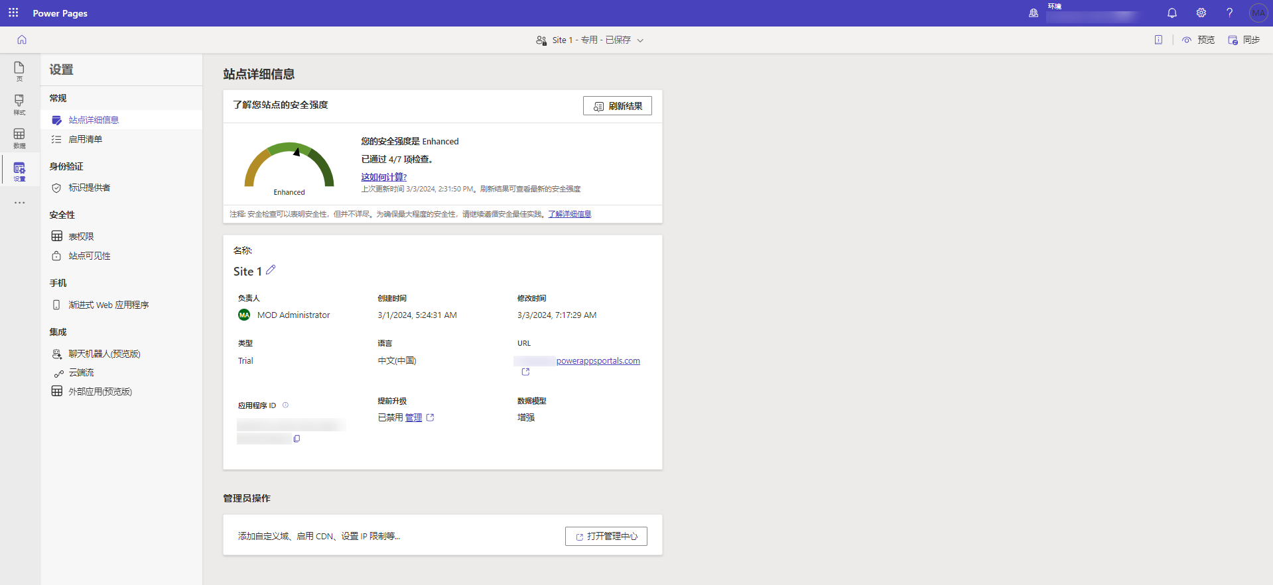1273x585 pixels.
Task: Click the 管理 link under 提前升级
Action: [x=413, y=417]
